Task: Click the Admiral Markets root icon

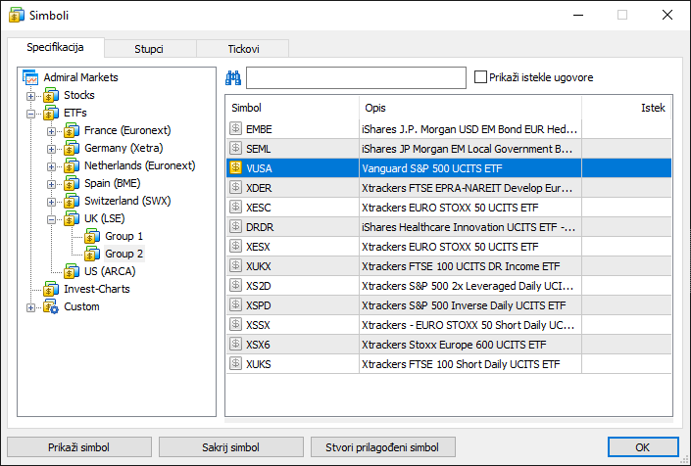Action: click(x=30, y=77)
